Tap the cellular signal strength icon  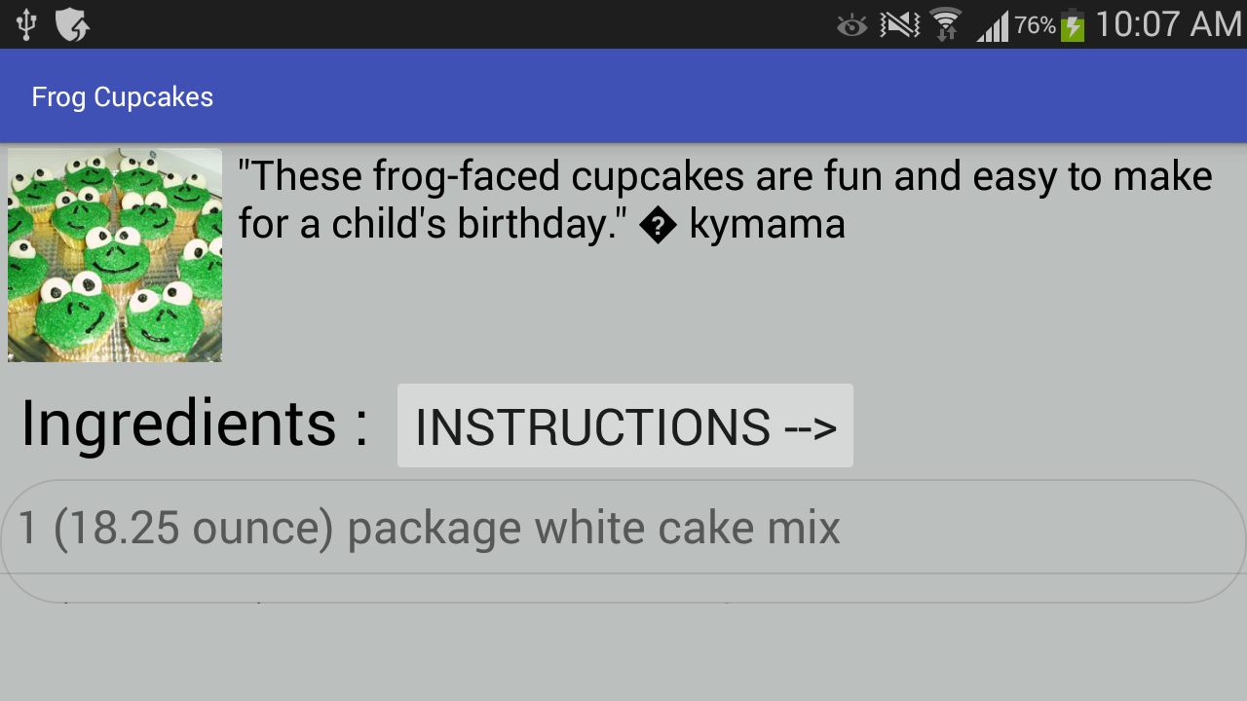click(x=993, y=25)
